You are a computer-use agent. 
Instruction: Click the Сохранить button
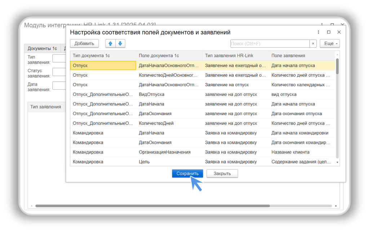(x=187, y=173)
